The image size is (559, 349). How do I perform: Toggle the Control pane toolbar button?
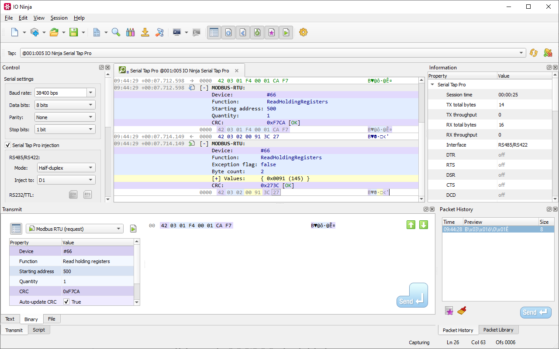pyautogui.click(x=214, y=32)
